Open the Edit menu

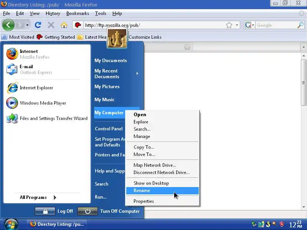(x=20, y=13)
